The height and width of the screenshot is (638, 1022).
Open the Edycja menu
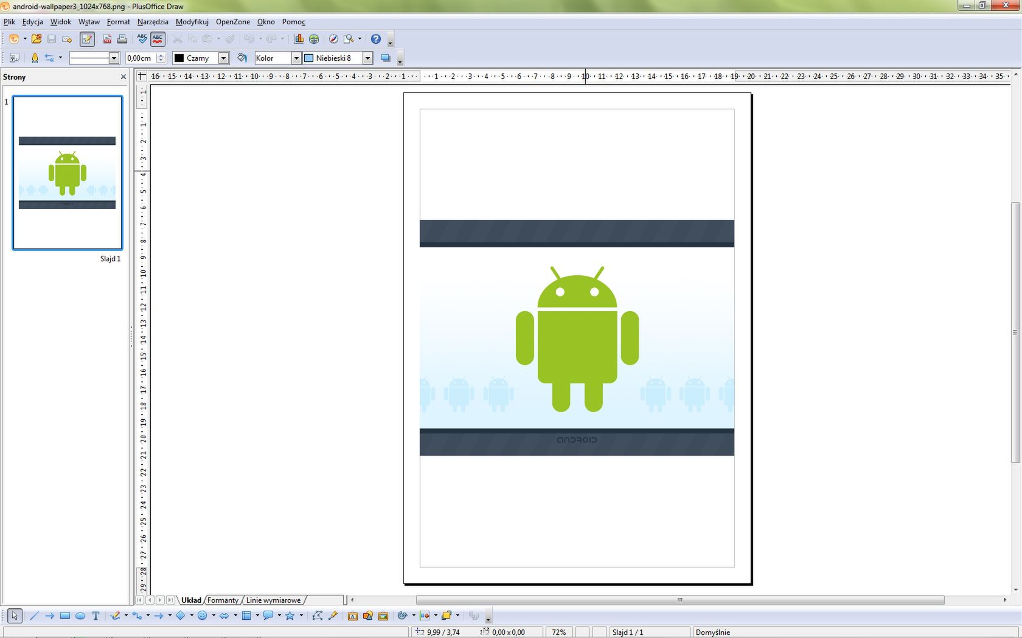tap(33, 21)
